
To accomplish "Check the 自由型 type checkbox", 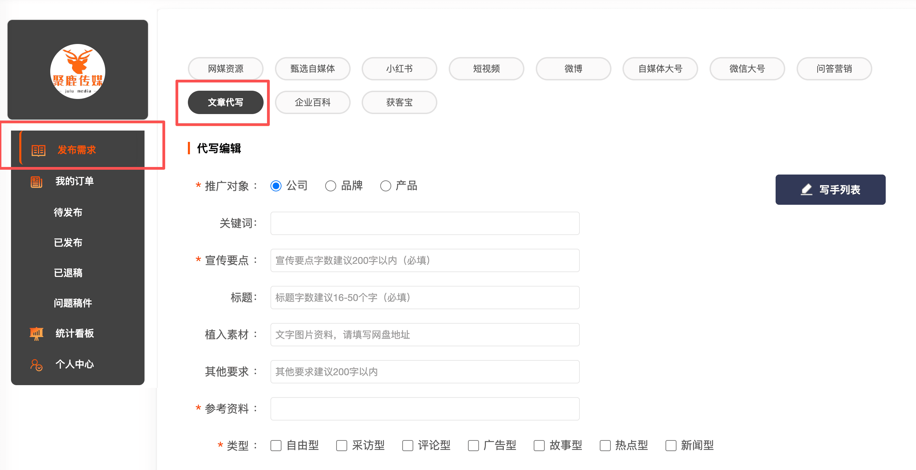I will click(276, 446).
